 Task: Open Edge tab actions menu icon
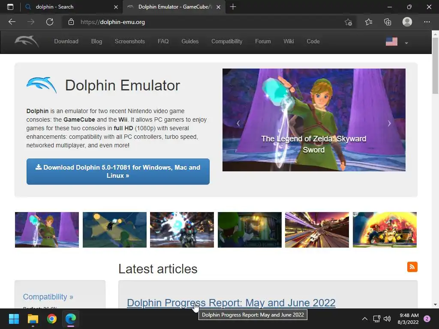click(10, 7)
